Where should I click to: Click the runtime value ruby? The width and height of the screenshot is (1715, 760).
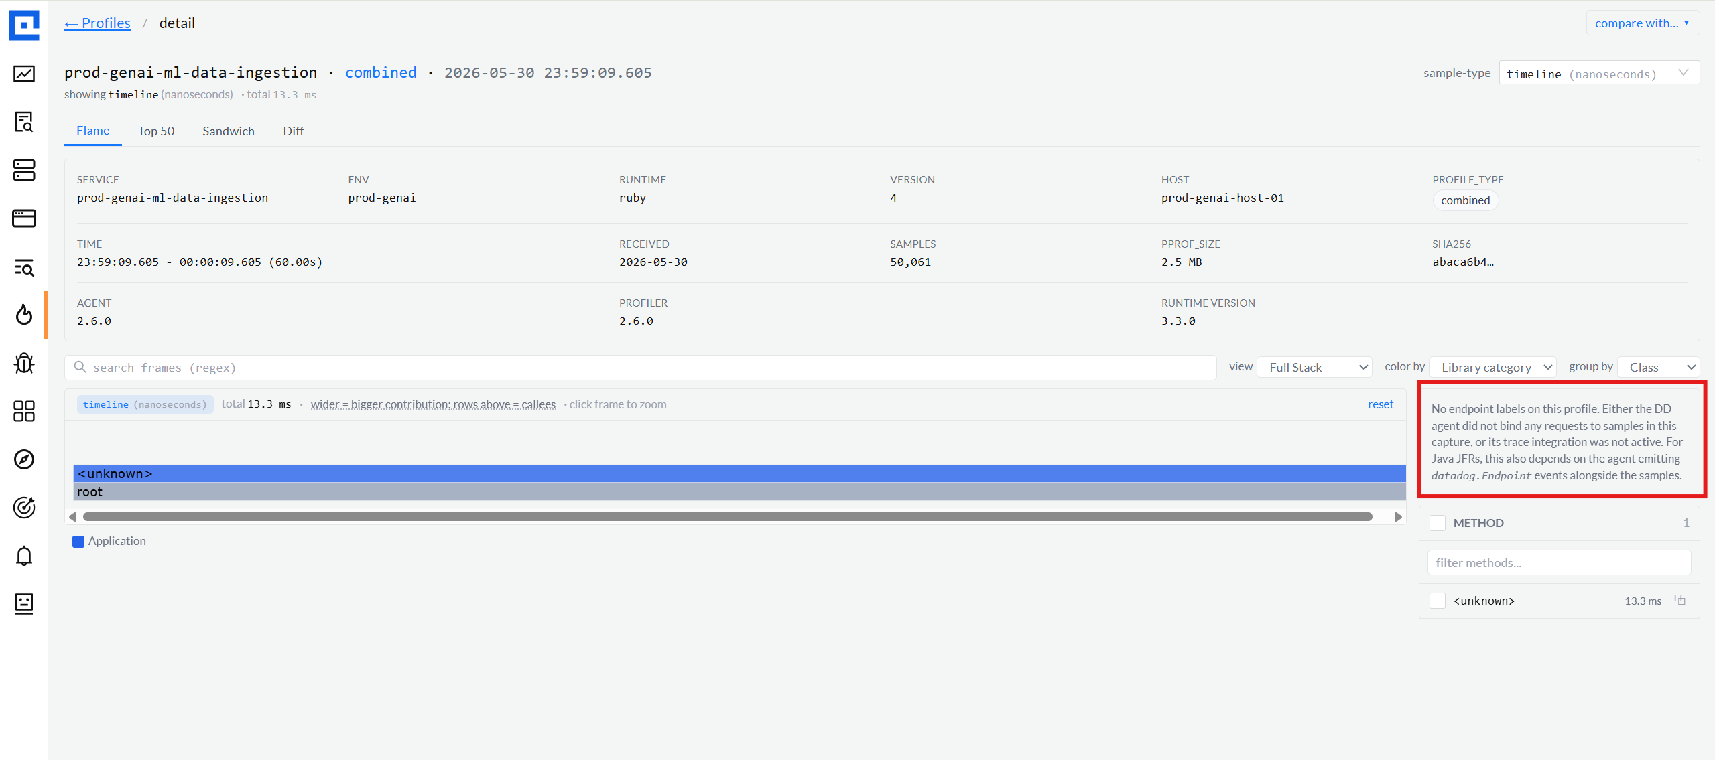(x=632, y=198)
